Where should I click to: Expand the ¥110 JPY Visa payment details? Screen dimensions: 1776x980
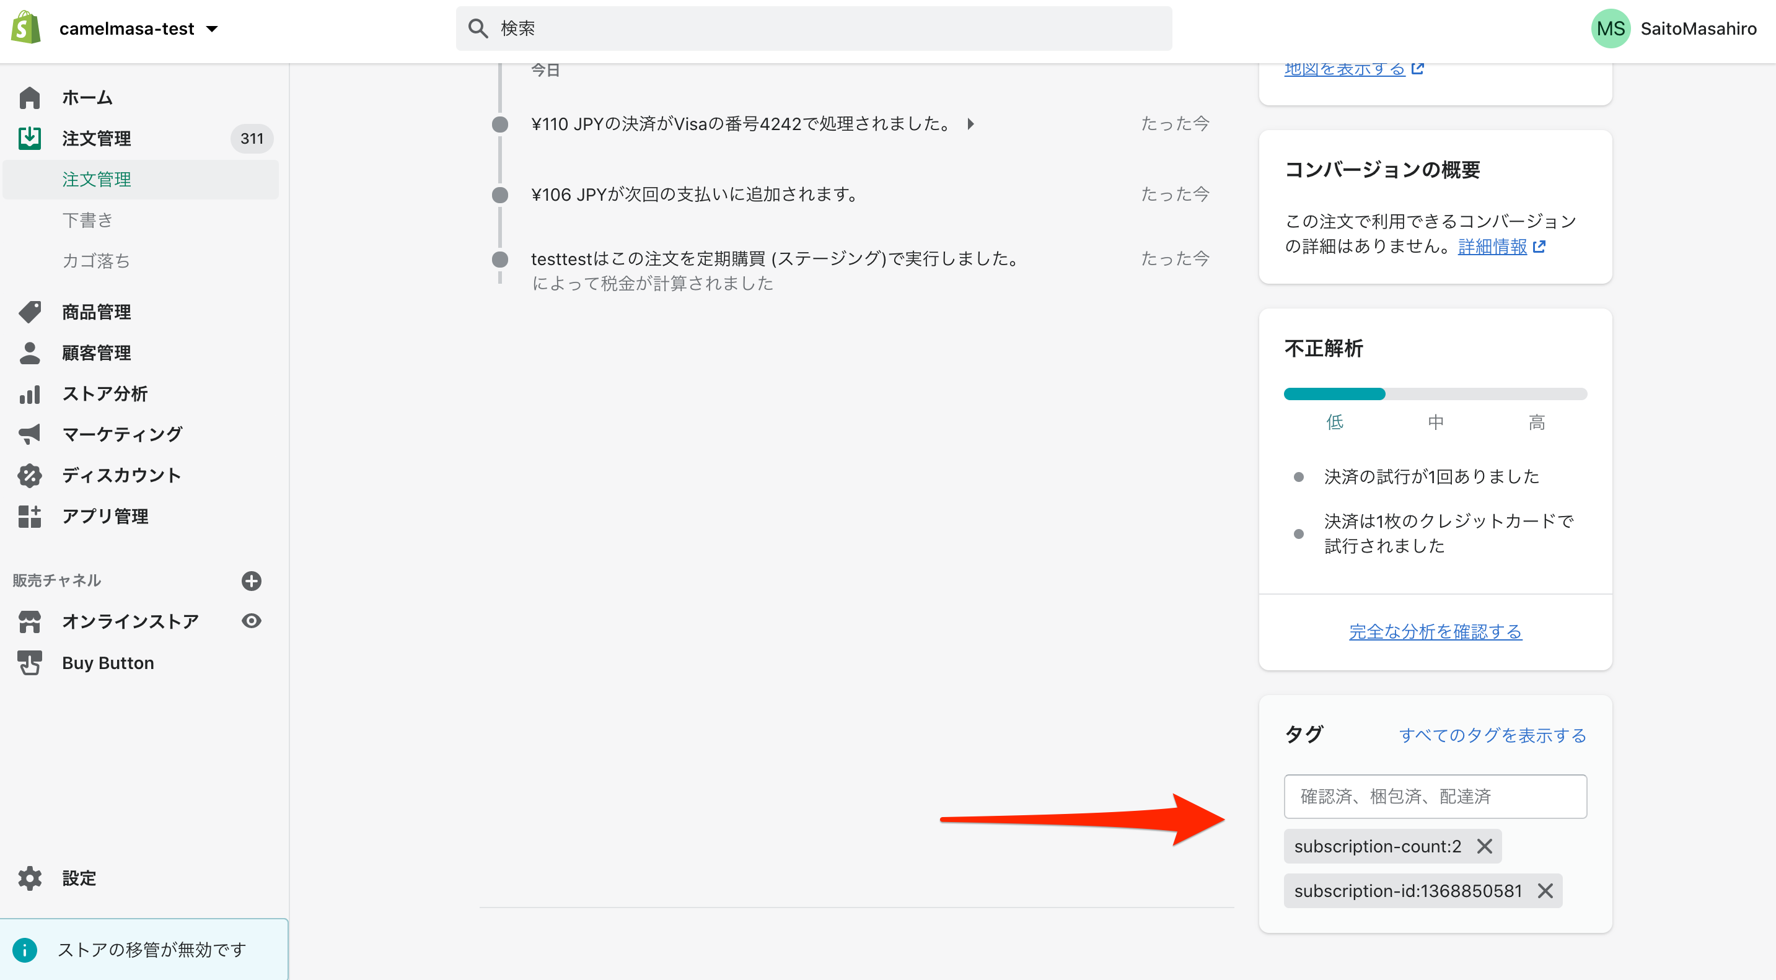pos(971,124)
